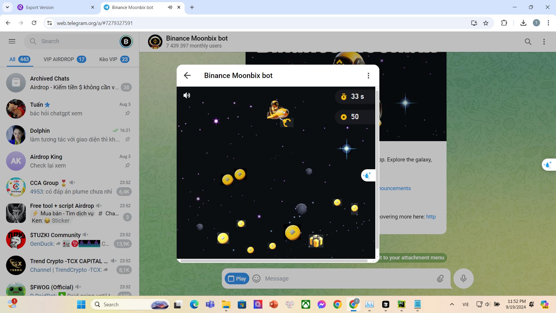Reload the page
The height and width of the screenshot is (313, 556).
[x=34, y=23]
